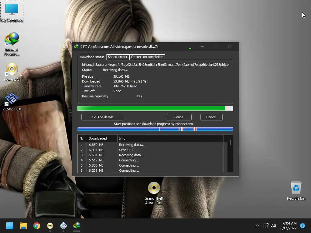Open volume control tray icon
This screenshot has width=311, height=233.
point(273,226)
